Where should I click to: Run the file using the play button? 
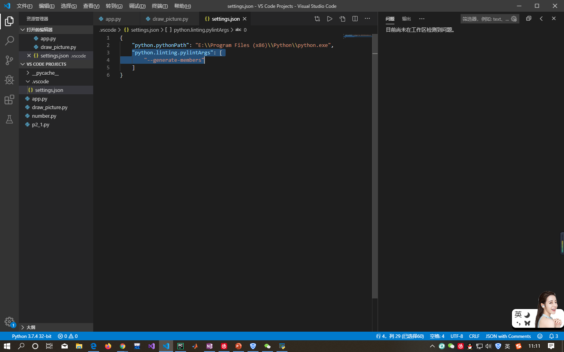[329, 18]
